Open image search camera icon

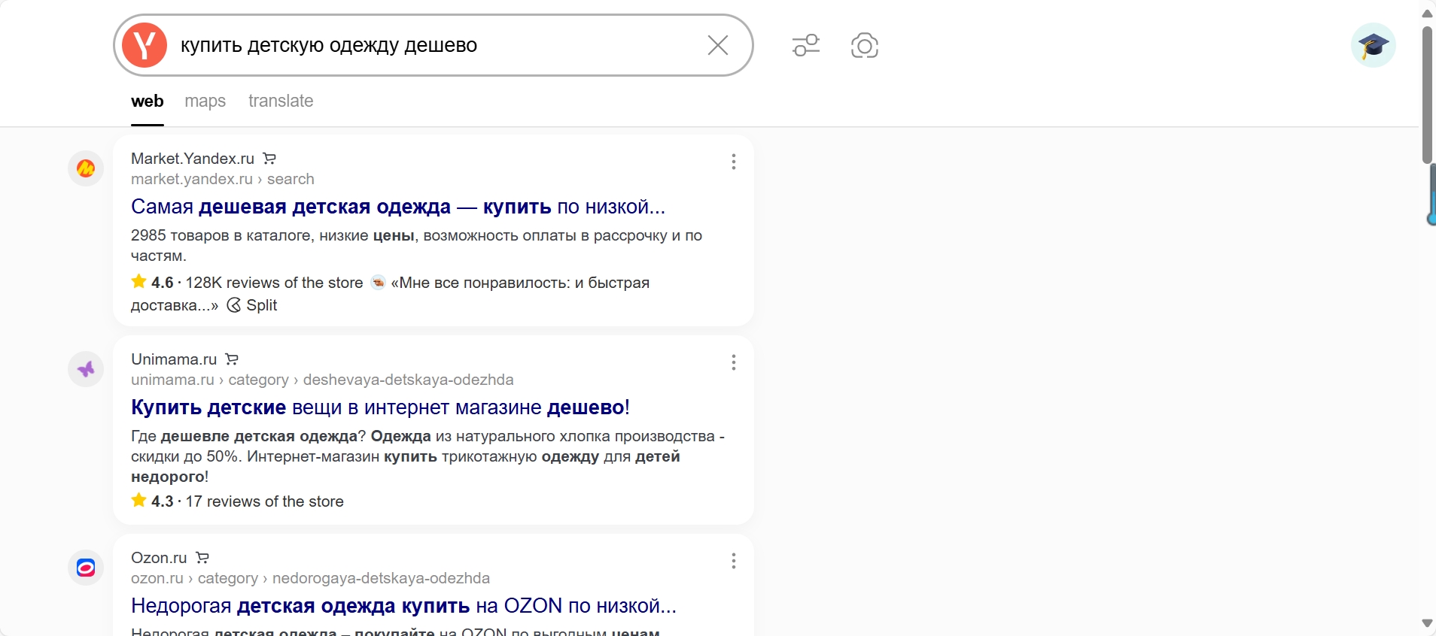coord(865,45)
